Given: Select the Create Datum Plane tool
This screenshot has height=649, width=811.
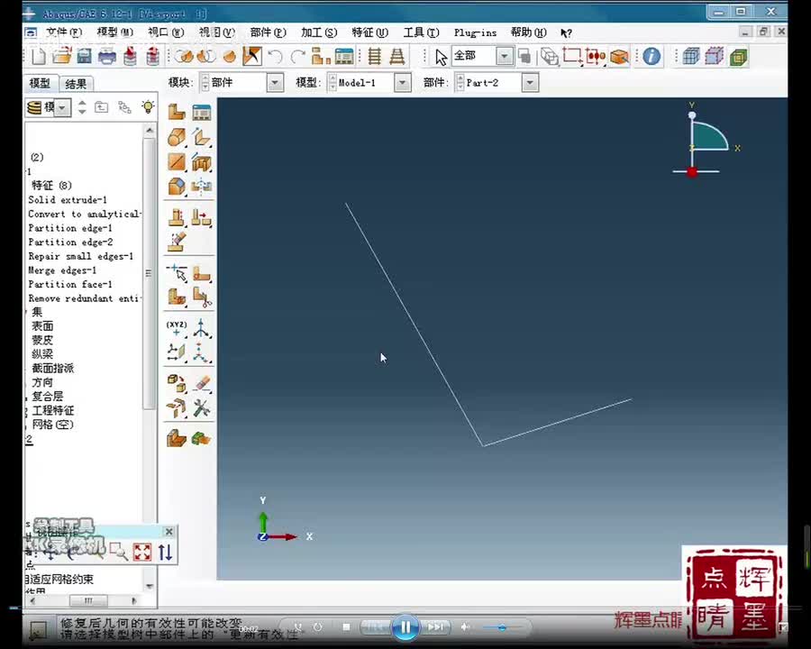Looking at the screenshot, I should (177, 352).
